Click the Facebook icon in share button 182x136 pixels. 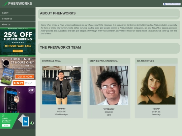click(x=164, y=4)
